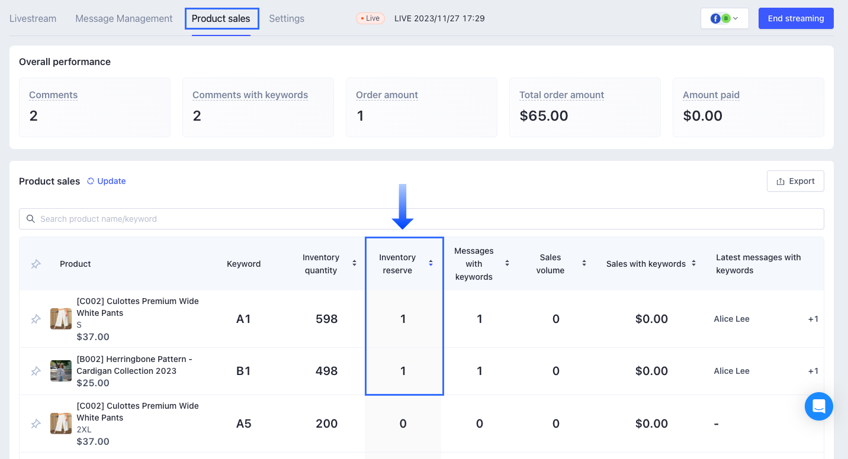Click the search magnifier icon
Screen dimensions: 848x459
click(x=31, y=219)
